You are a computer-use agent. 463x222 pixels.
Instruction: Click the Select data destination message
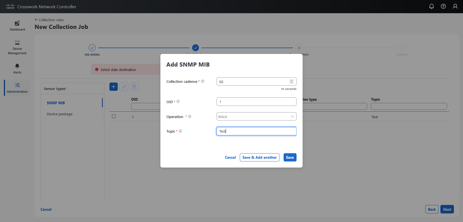118,70
